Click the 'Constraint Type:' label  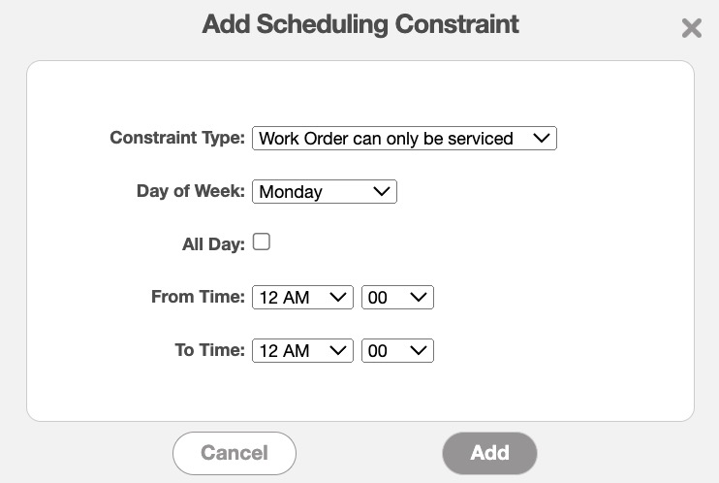[177, 138]
